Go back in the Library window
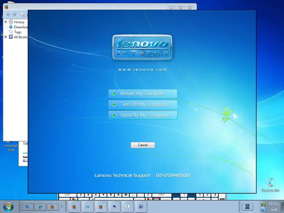The image size is (284, 213). click(x=8, y=15)
